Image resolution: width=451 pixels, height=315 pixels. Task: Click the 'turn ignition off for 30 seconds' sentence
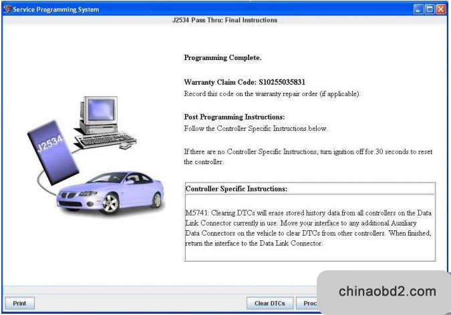[x=308, y=157]
